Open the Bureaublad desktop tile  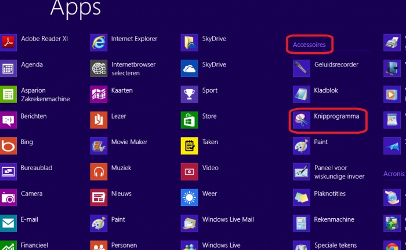tap(26, 171)
